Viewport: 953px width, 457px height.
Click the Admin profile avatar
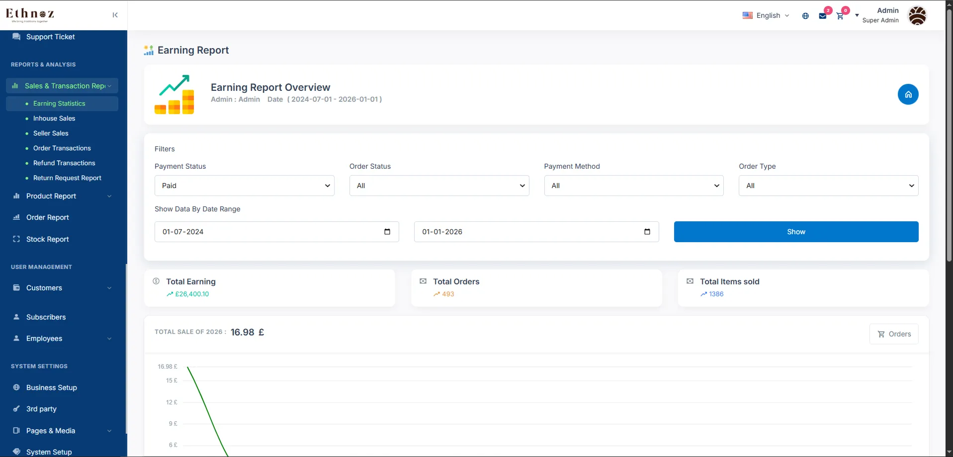coord(917,15)
